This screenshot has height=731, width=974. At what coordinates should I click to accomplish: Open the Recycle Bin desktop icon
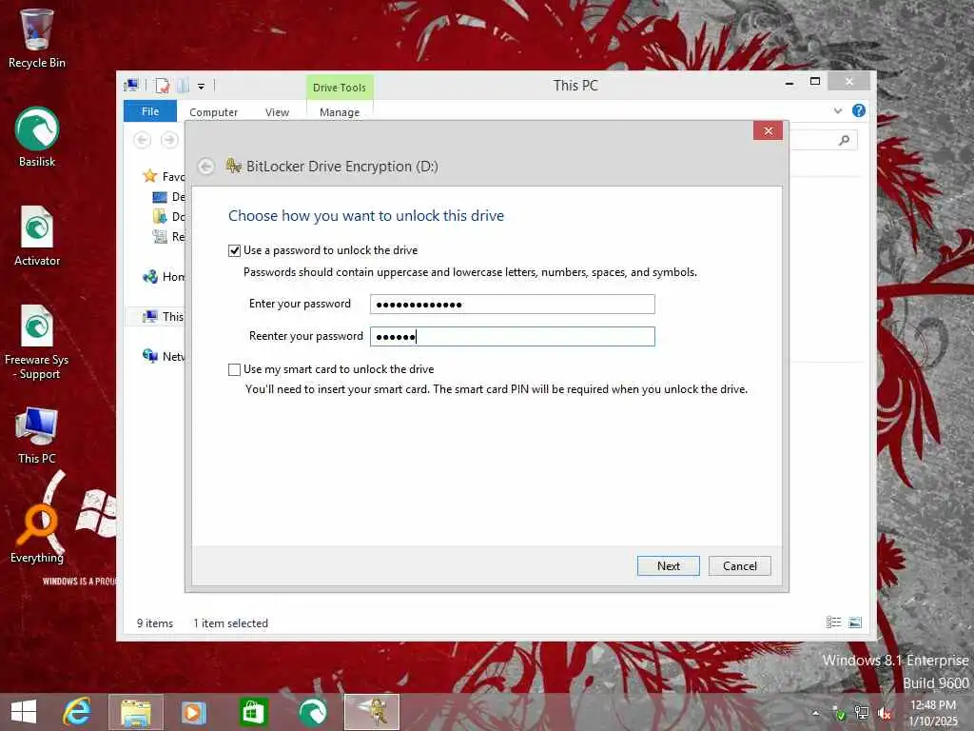(x=37, y=38)
